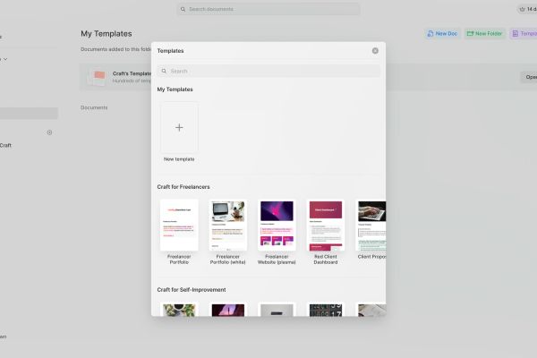Open the gray Self-Improvement template thumbnail

(x=277, y=310)
